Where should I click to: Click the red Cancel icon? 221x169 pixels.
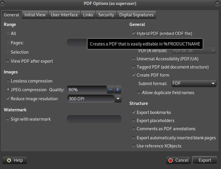click(170, 160)
